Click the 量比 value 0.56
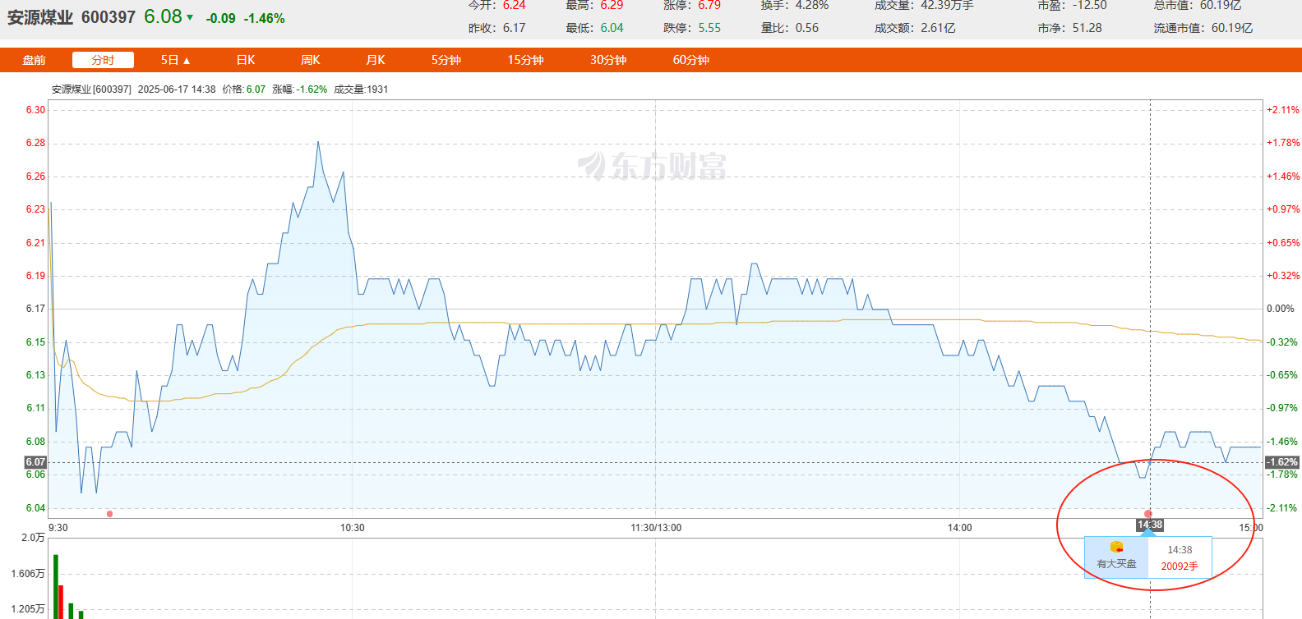 tap(807, 28)
